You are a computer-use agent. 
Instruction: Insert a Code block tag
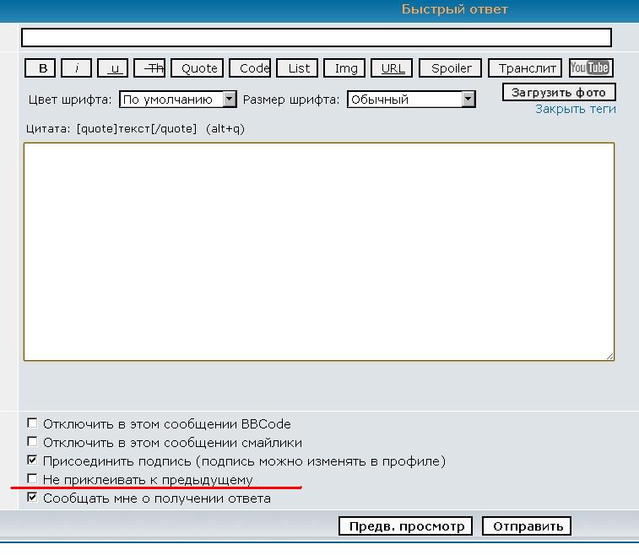tap(253, 68)
